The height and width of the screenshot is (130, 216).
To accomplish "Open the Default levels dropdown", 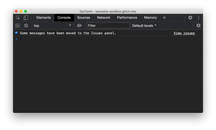I will click(x=144, y=26).
